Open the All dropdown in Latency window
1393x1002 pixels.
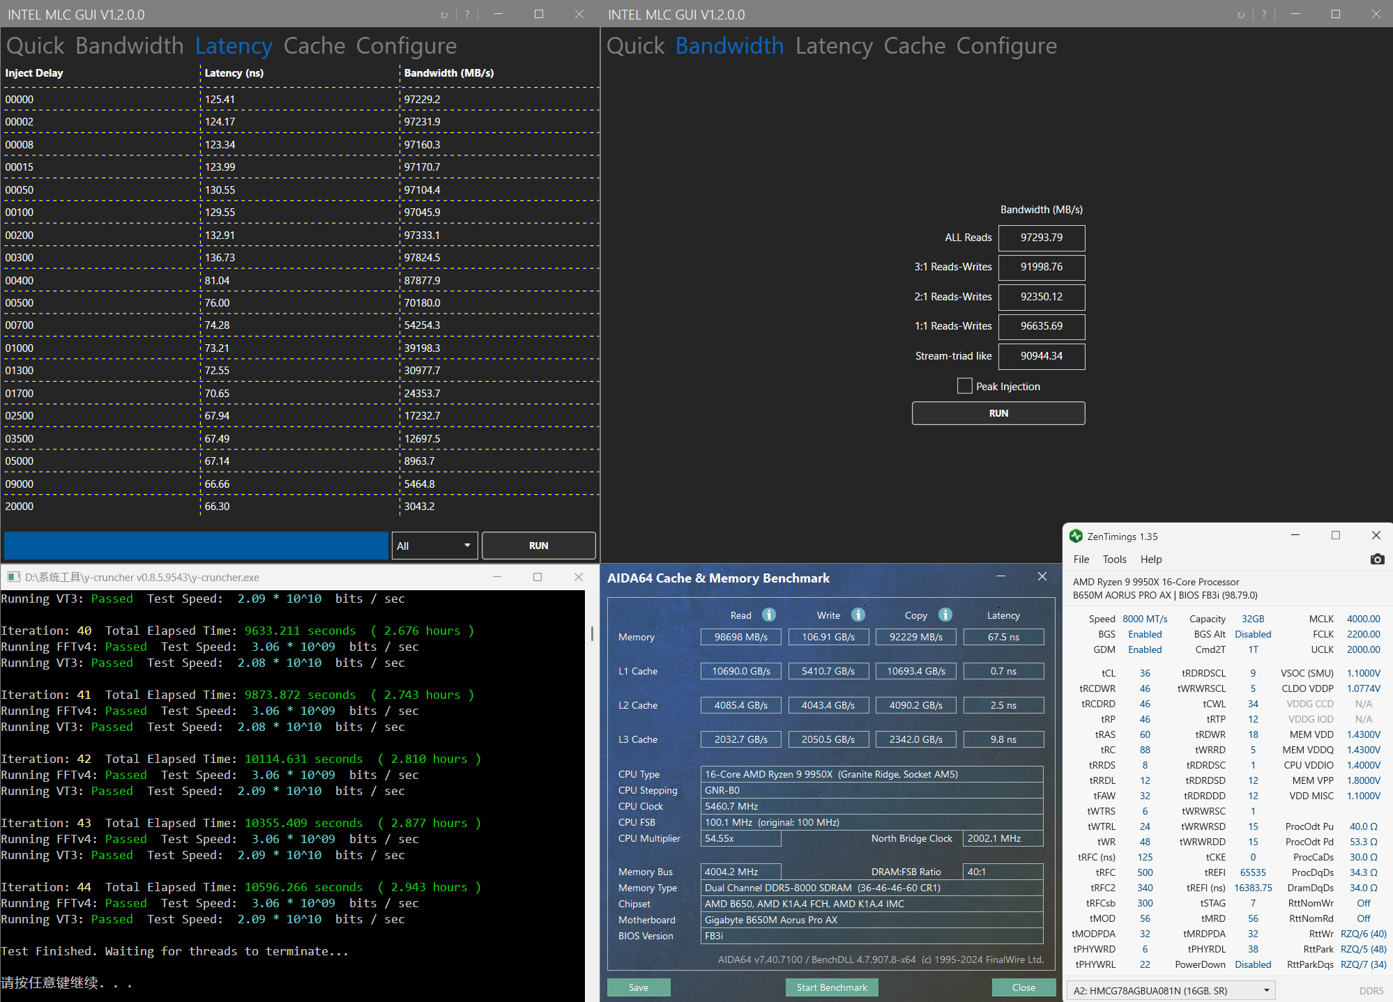tap(435, 546)
